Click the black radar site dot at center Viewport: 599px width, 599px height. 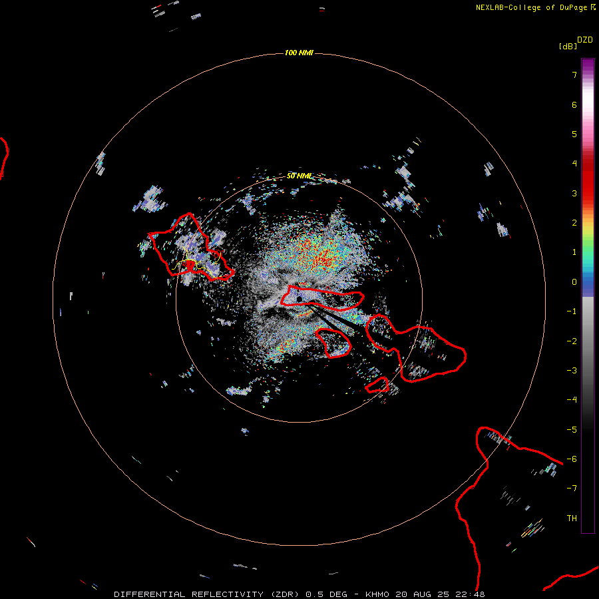(299, 299)
